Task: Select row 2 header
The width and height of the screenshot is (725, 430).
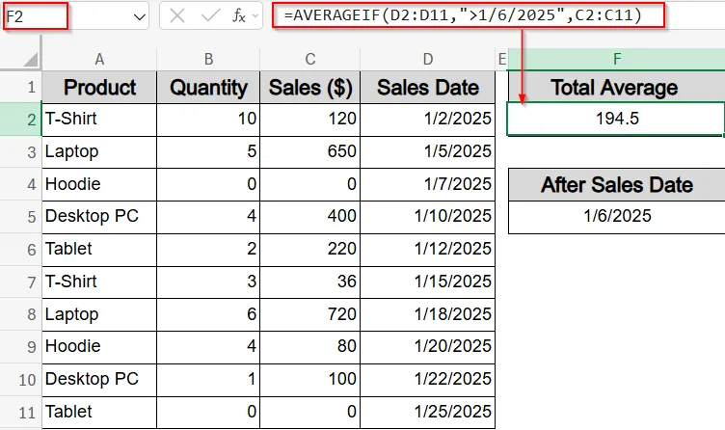Action: [21, 120]
